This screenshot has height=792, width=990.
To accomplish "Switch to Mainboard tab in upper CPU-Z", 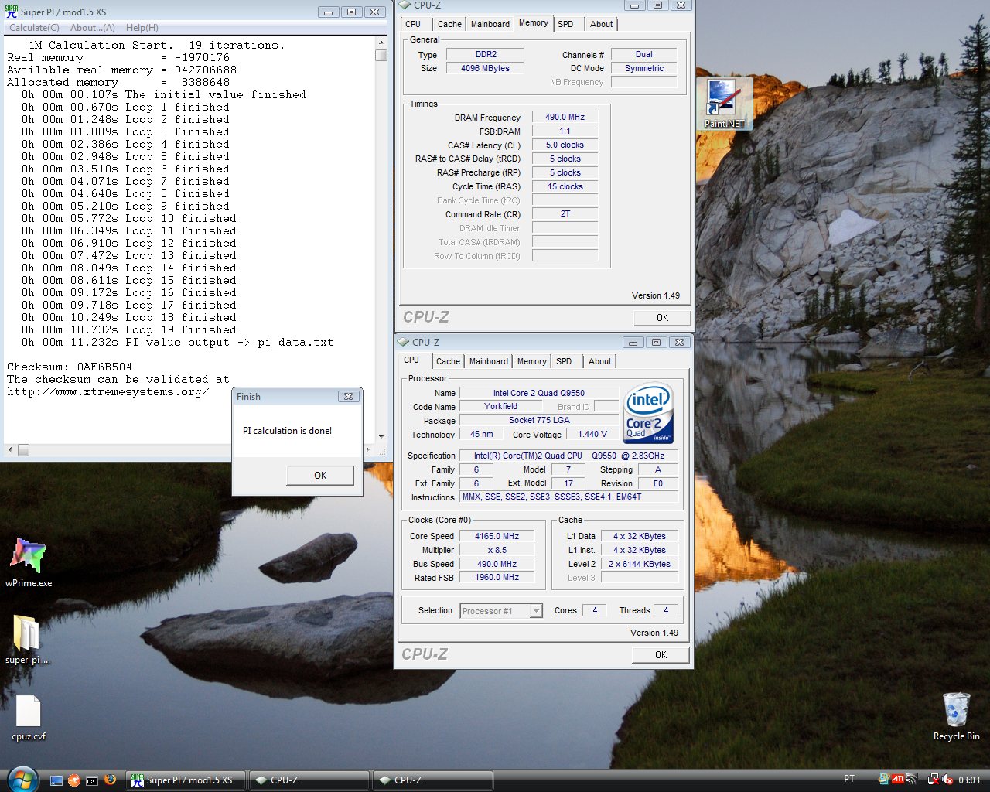I will coord(490,24).
